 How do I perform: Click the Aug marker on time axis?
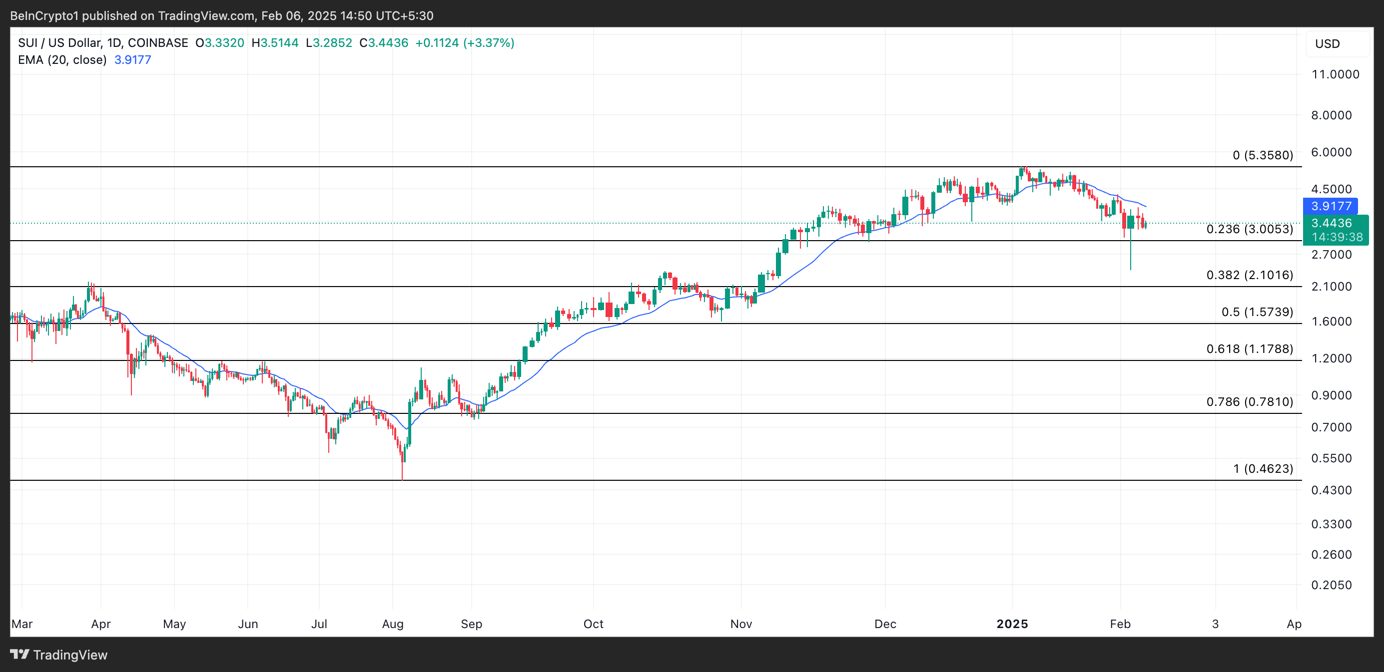click(392, 624)
